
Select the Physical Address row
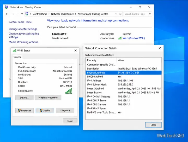coord(124,73)
